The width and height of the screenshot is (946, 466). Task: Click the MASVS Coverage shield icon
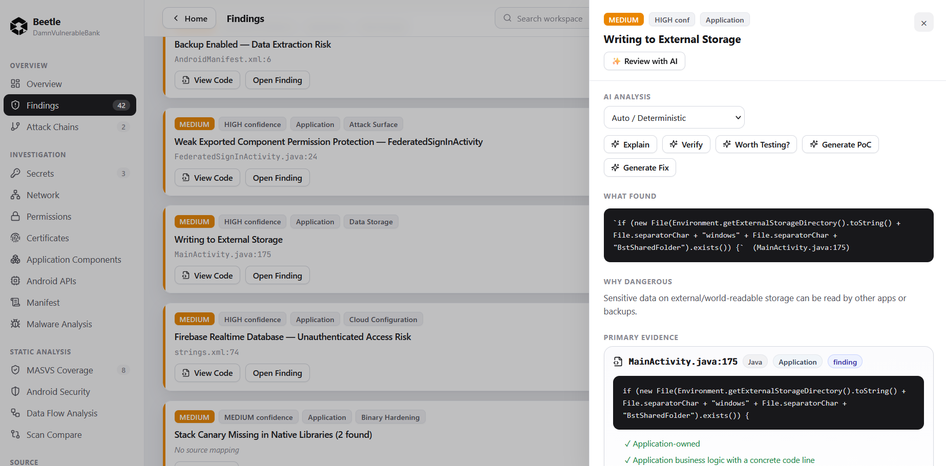point(15,370)
